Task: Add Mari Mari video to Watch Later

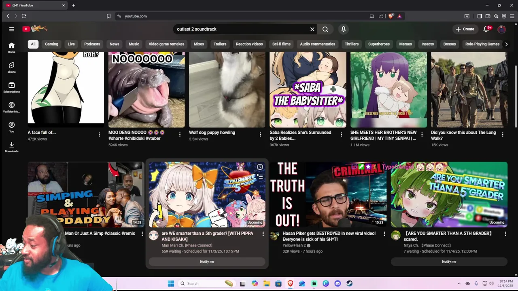Action: point(260,167)
